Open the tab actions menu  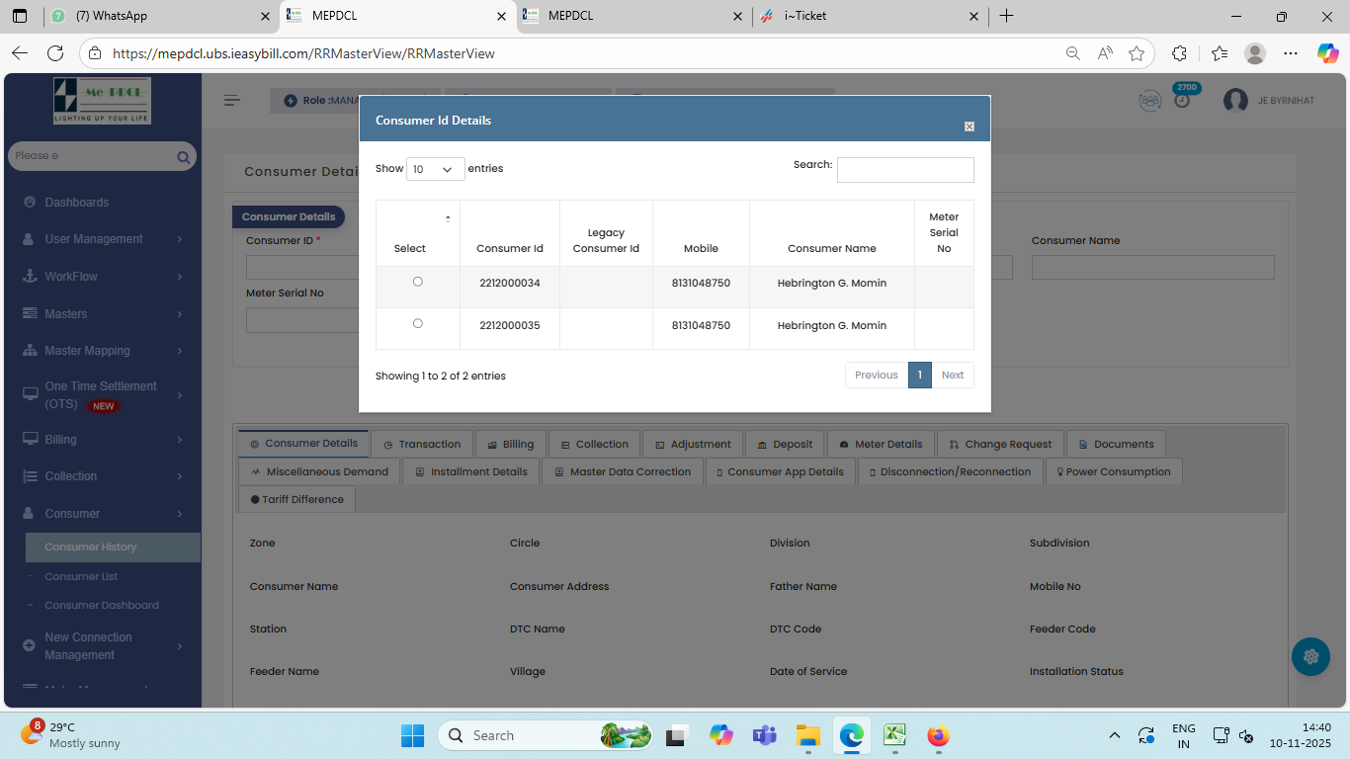pyautogui.click(x=20, y=16)
